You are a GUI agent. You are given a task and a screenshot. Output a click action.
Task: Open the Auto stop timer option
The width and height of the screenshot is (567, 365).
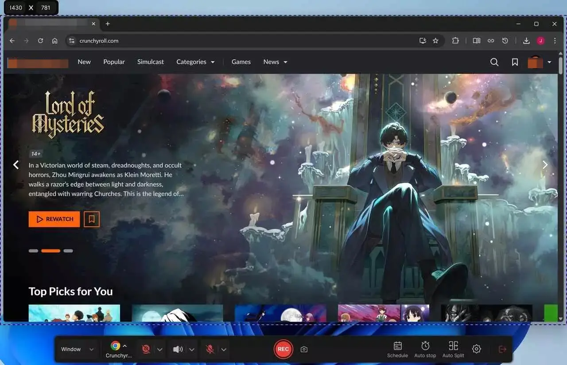[x=425, y=349]
